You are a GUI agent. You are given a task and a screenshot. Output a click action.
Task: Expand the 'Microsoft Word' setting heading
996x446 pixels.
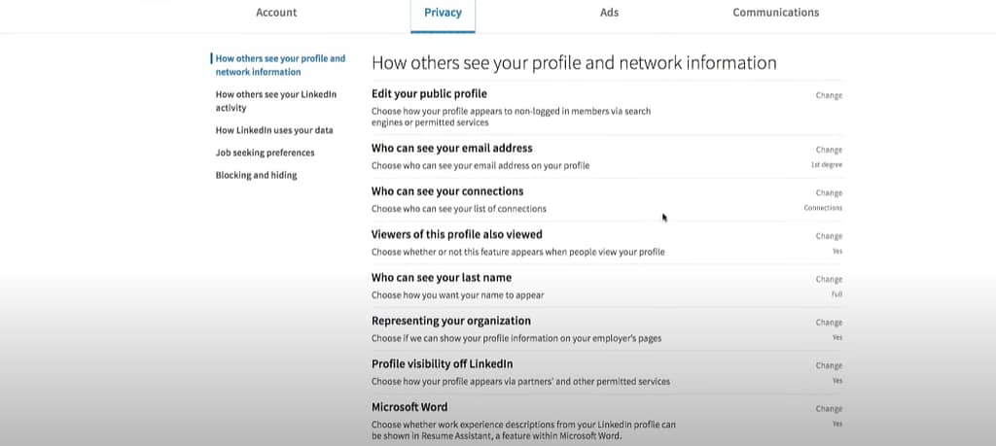tap(409, 407)
